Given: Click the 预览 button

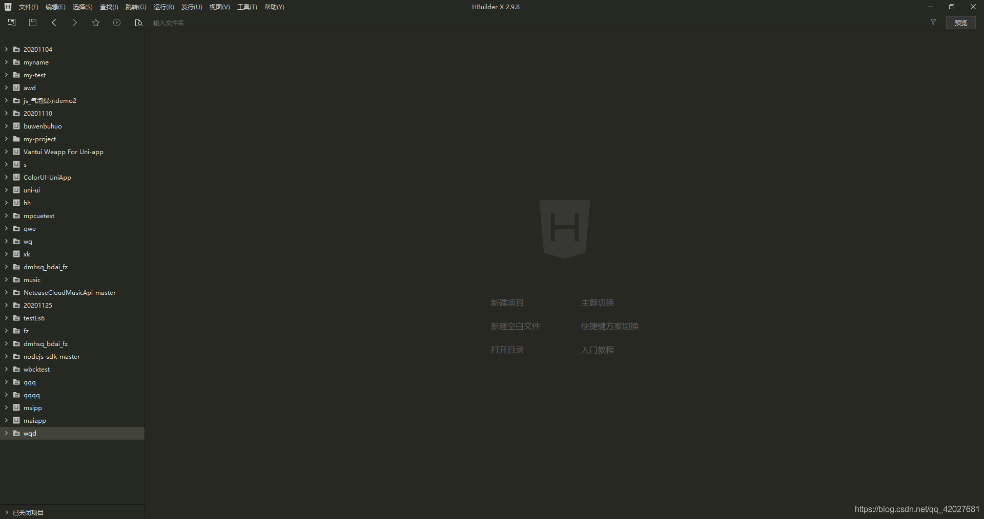Looking at the screenshot, I should (x=960, y=23).
